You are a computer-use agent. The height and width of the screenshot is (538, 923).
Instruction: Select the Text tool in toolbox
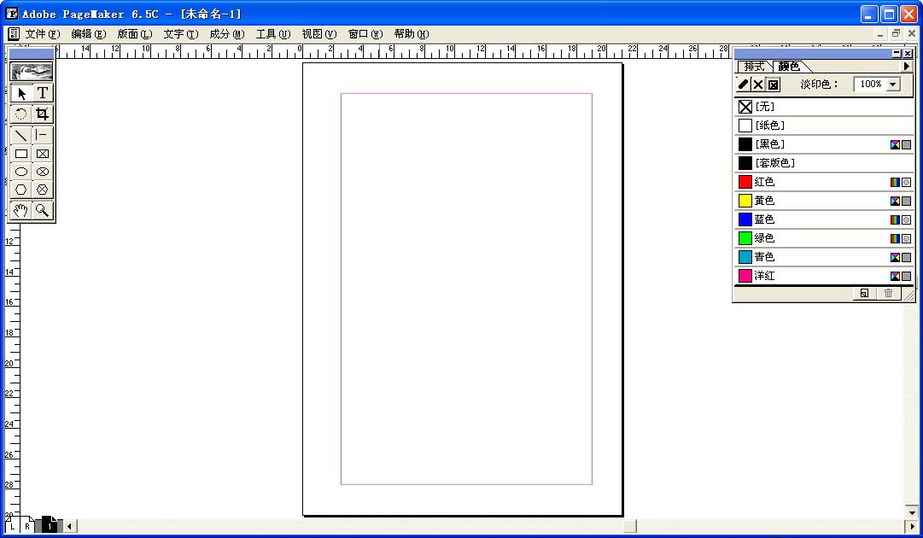pyautogui.click(x=43, y=93)
